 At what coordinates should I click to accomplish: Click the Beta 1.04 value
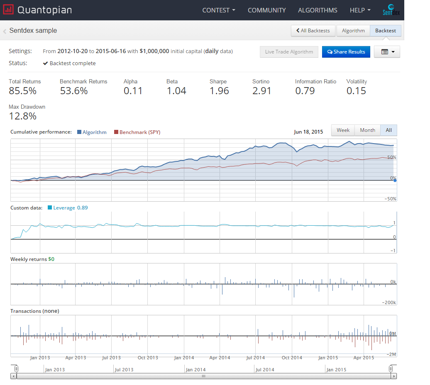pos(176,91)
